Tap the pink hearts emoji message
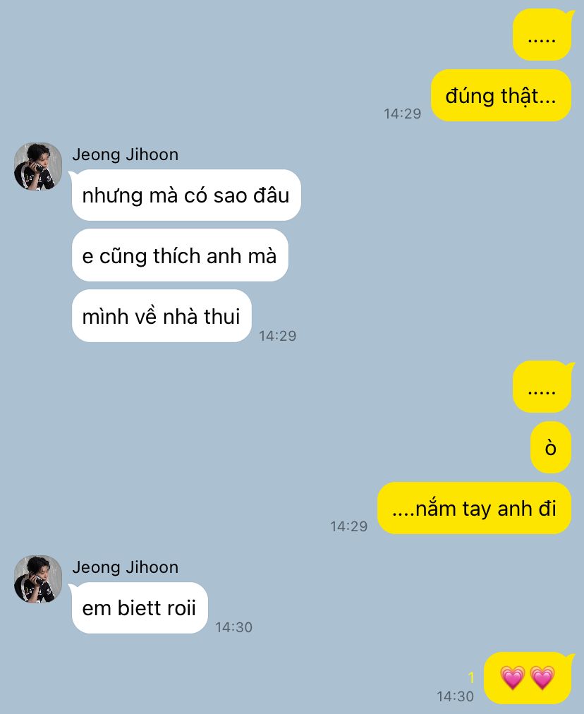 point(528,677)
